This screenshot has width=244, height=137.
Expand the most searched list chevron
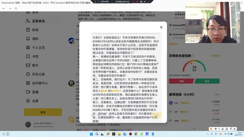(x=194, y=129)
